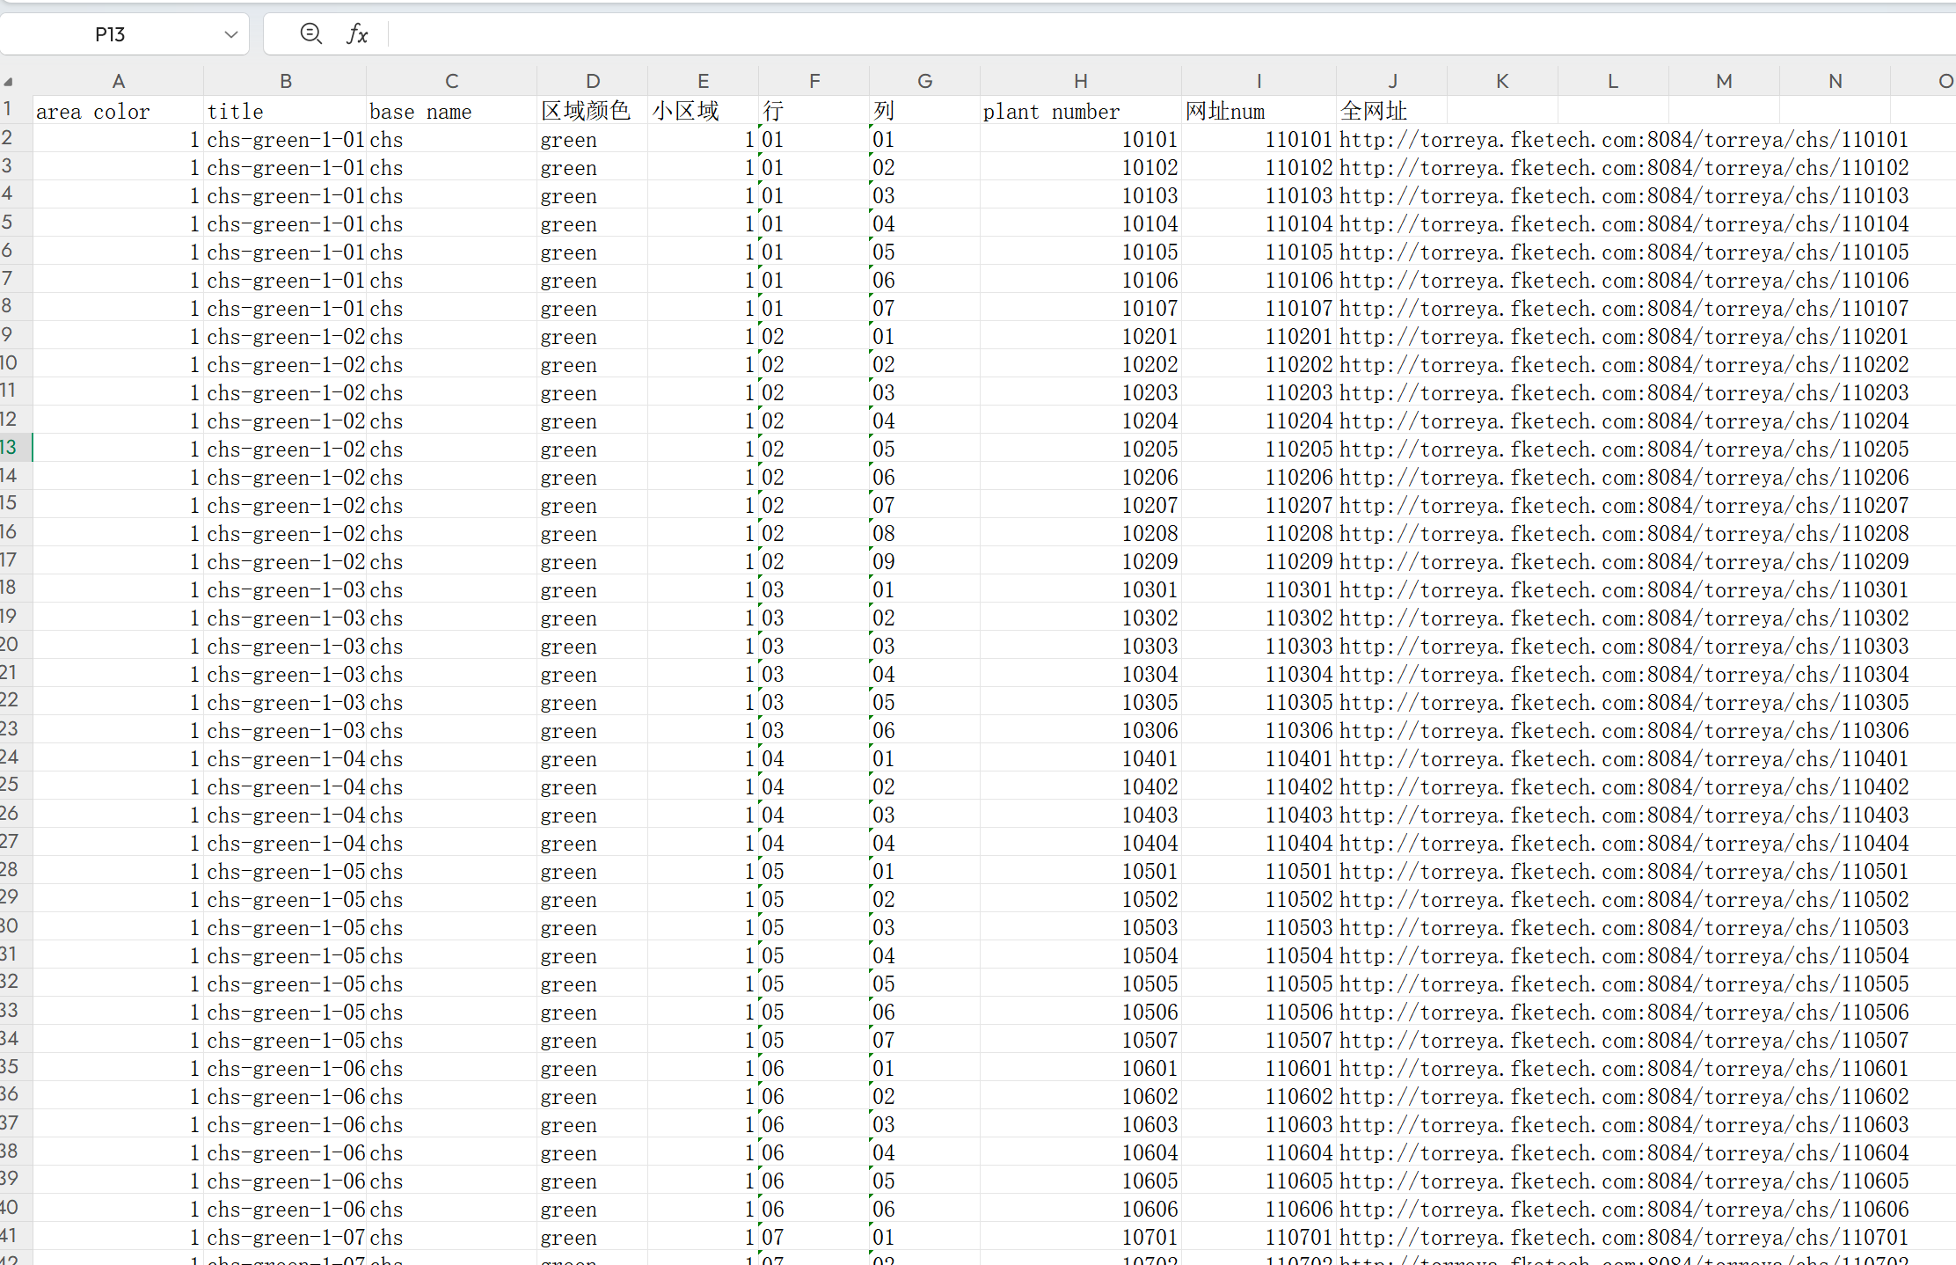The image size is (1956, 1265).
Task: Select column J header
Action: [1392, 81]
